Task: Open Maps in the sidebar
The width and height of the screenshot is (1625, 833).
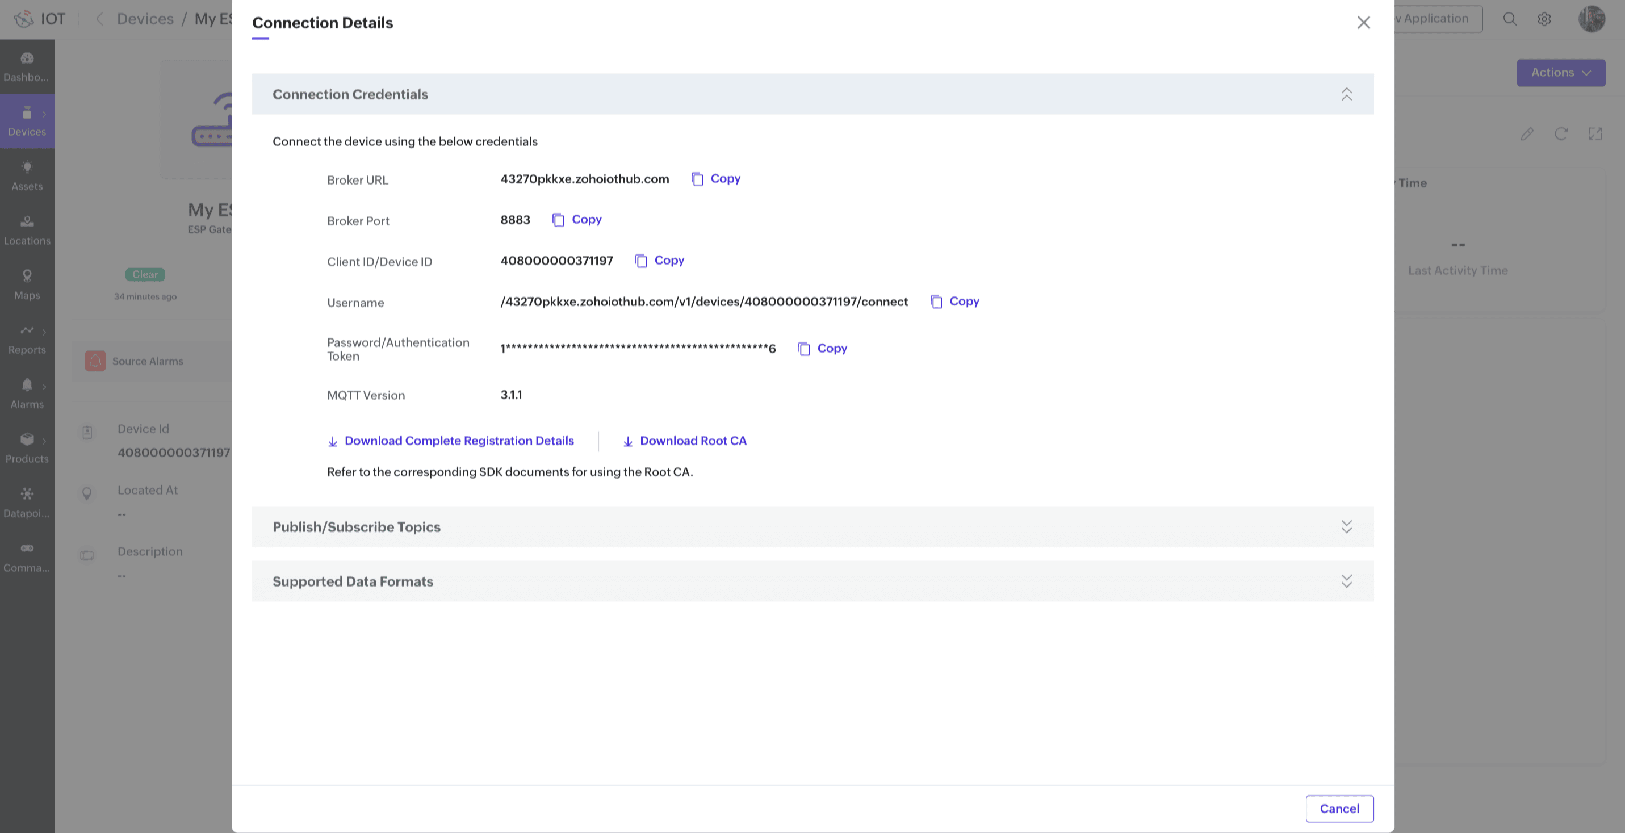Action: point(27,284)
